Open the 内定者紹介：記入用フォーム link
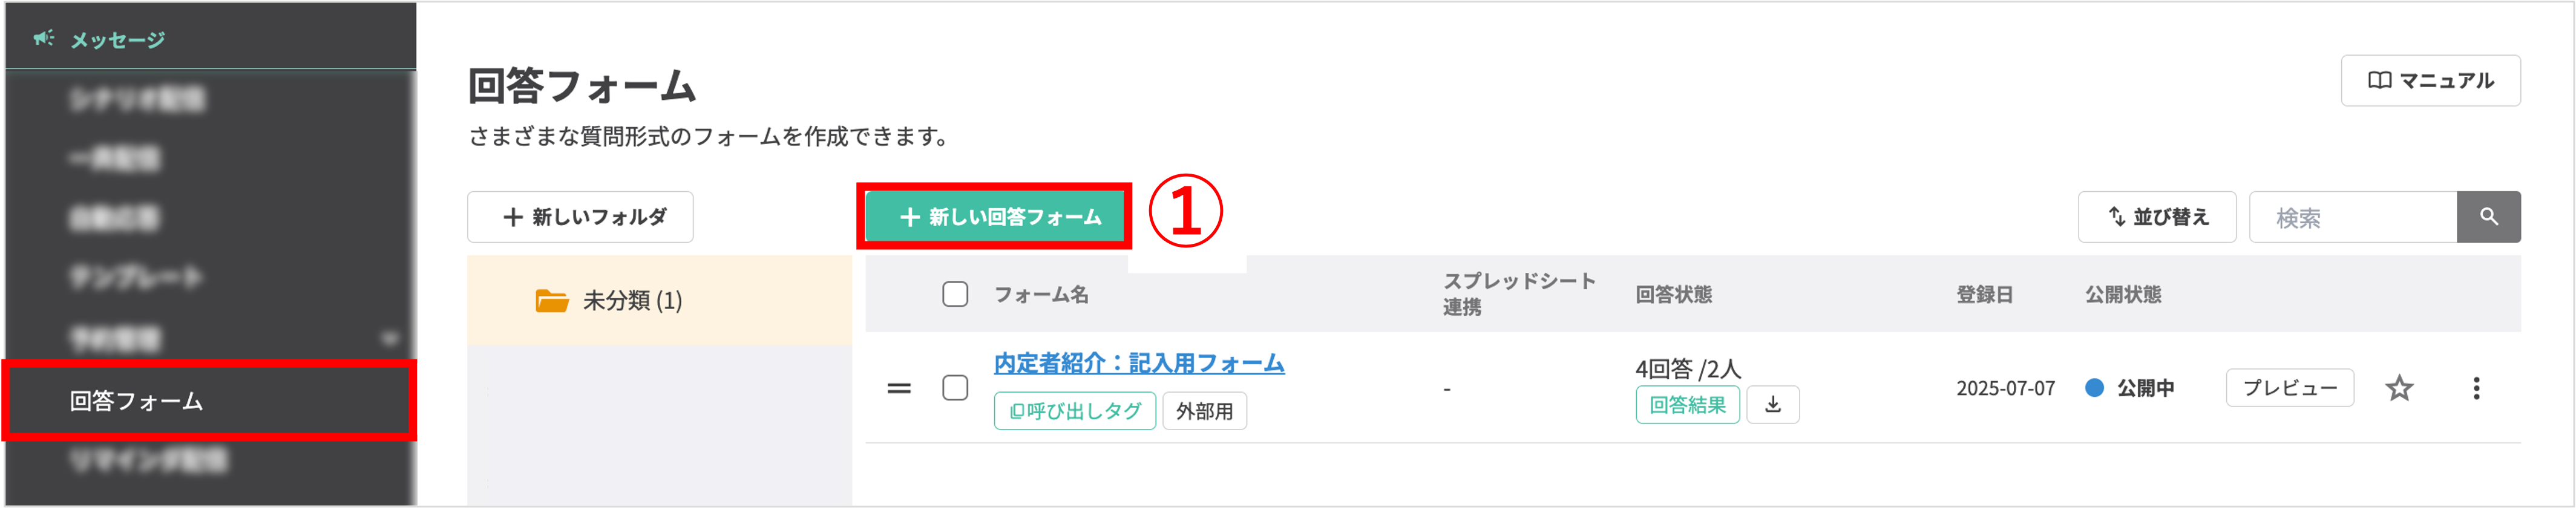The width and height of the screenshot is (2576, 510). [1138, 363]
